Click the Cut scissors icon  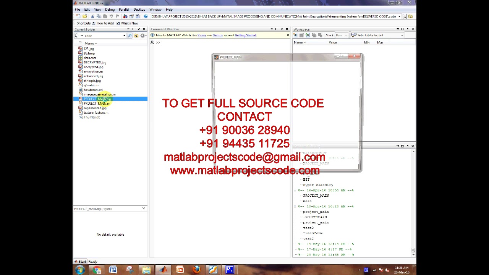click(x=92, y=16)
